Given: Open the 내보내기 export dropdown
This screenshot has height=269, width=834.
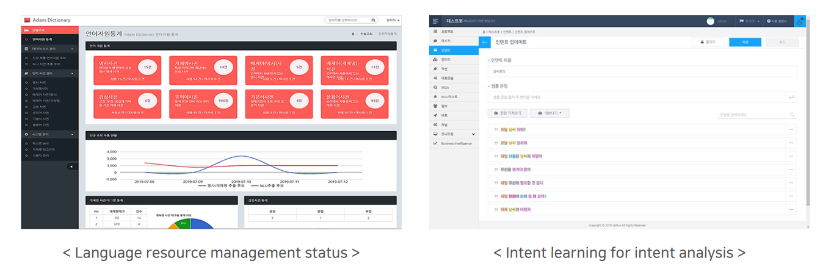Looking at the screenshot, I should pos(549,113).
